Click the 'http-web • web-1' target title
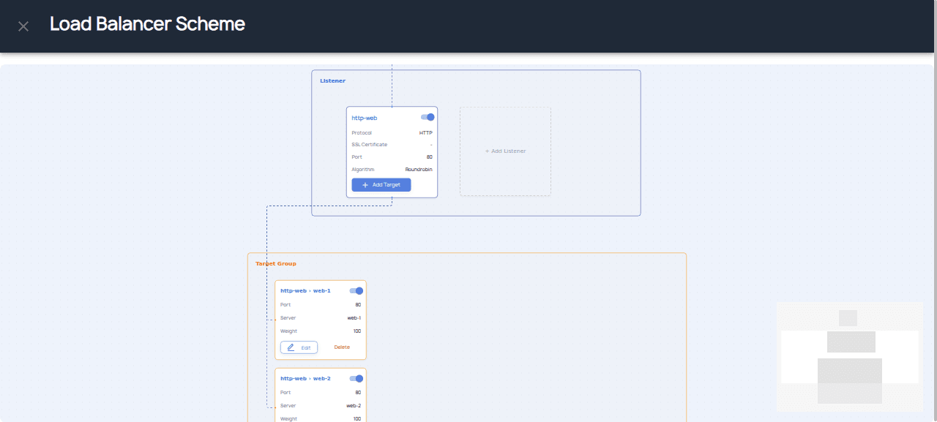 tap(305, 290)
